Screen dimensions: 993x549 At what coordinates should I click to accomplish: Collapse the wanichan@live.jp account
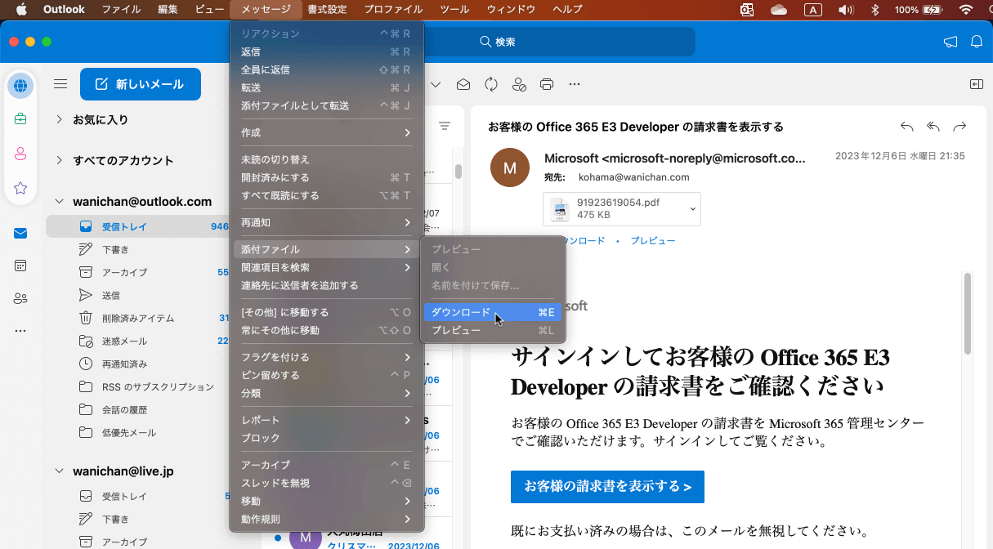pos(59,471)
